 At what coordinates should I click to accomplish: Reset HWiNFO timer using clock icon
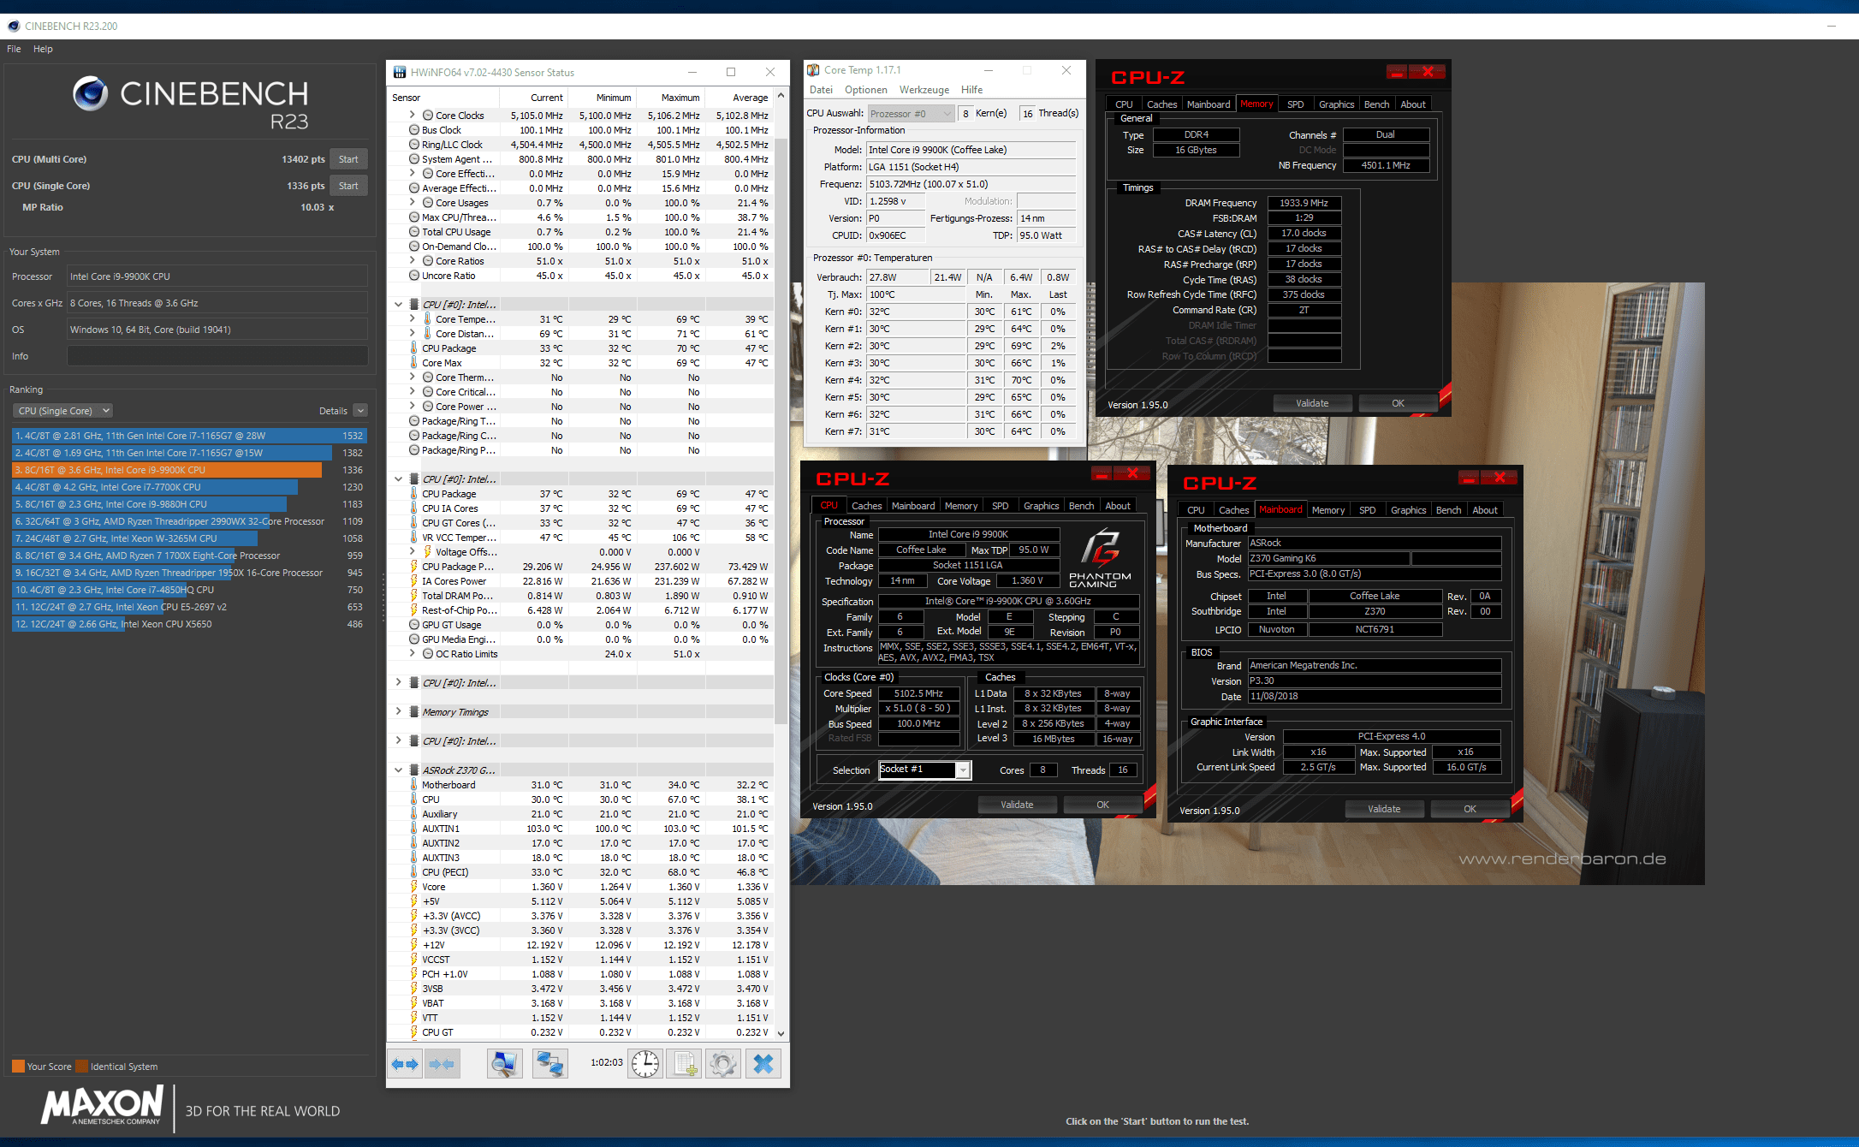click(x=645, y=1064)
